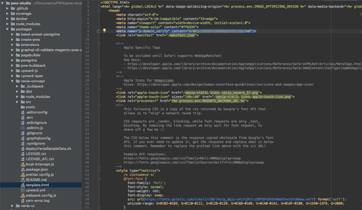This screenshot has height=210, width=362.
Task: Fold the @font-face block in gutter
Action: pyautogui.click(x=98, y=178)
